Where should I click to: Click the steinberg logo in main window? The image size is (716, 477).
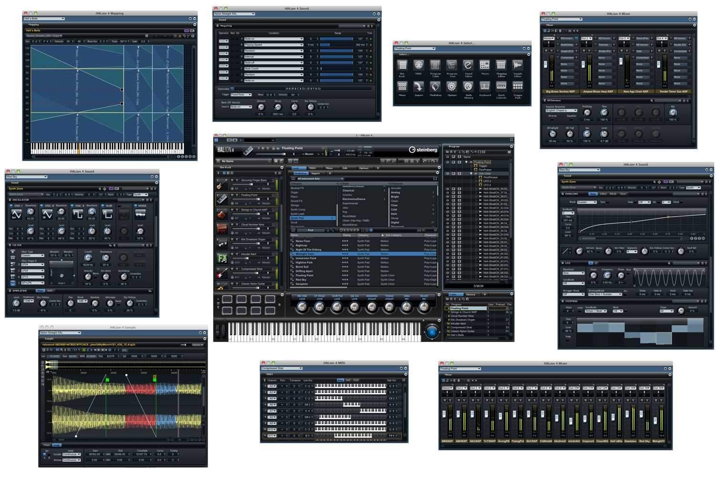[423, 150]
